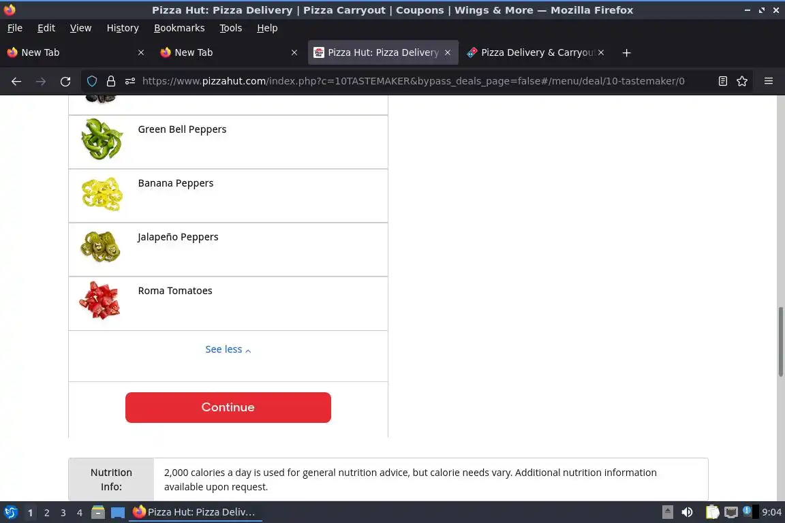Toggle reader view icon

(x=722, y=81)
